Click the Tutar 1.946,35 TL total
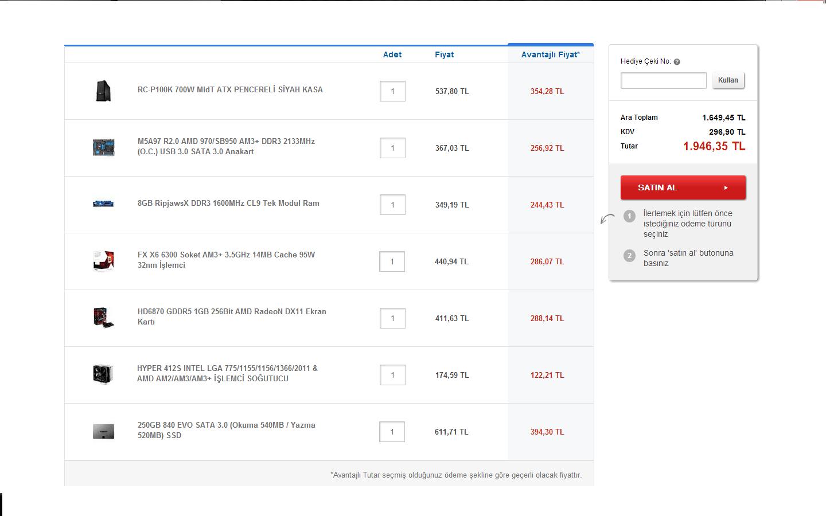Screen dimensions: 826x516 (714, 146)
